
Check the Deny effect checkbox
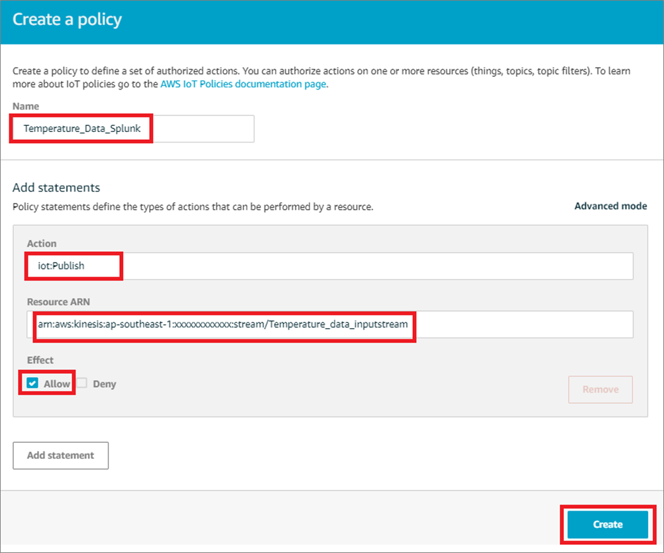point(82,383)
